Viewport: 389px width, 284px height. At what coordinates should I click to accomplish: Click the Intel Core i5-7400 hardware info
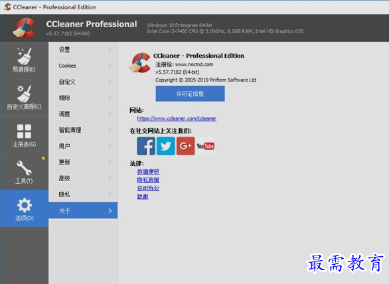pyautogui.click(x=225, y=31)
